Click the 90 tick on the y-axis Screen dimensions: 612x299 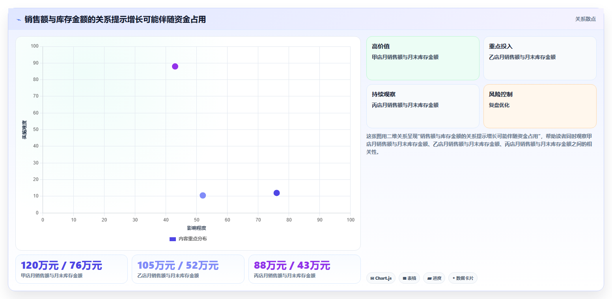[x=36, y=63]
